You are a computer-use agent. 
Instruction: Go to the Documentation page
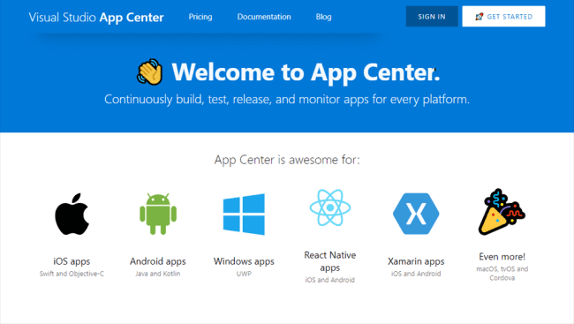click(264, 17)
